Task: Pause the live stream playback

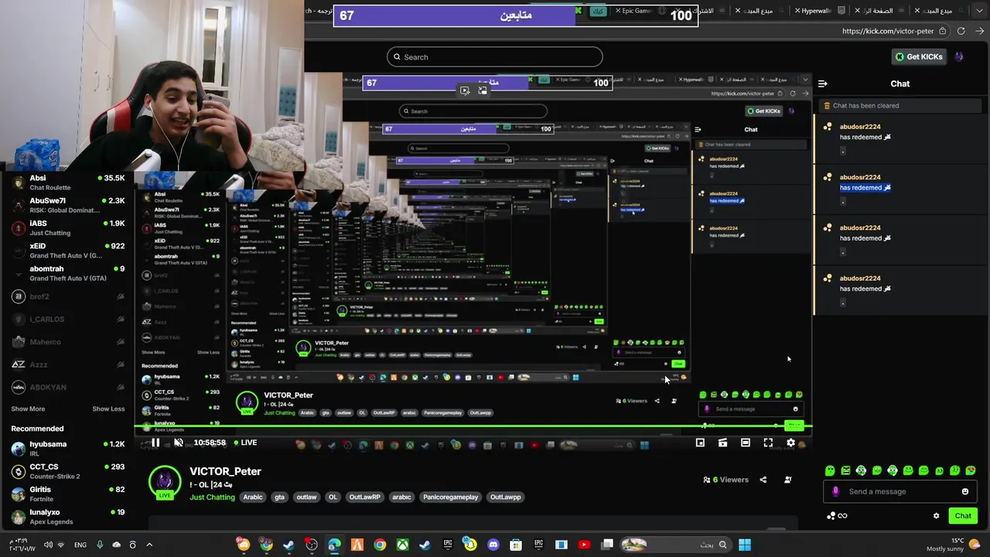Action: pos(155,443)
